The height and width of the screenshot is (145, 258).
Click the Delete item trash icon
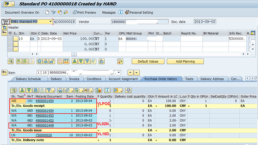tap(40, 61)
